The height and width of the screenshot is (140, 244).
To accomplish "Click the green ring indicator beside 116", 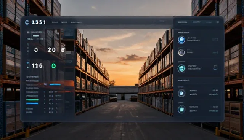I will [x=54, y=66].
